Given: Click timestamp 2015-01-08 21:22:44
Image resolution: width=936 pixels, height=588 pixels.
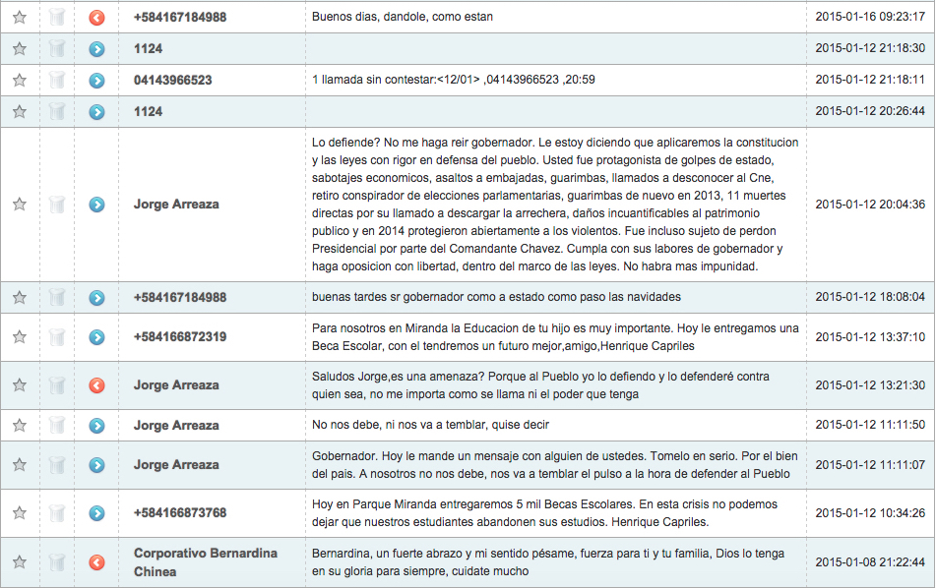Looking at the screenshot, I should coord(870,561).
